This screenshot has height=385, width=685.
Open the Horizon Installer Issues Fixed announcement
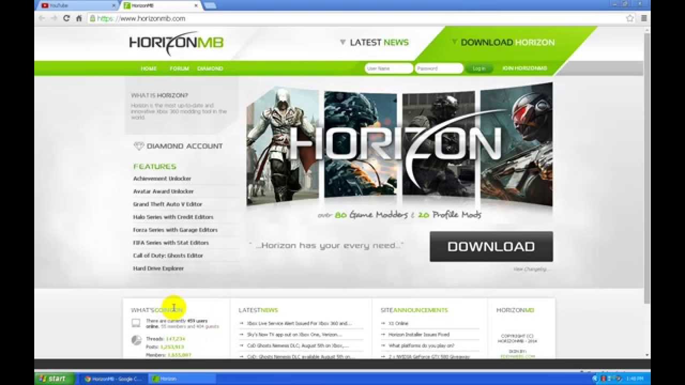tap(419, 335)
